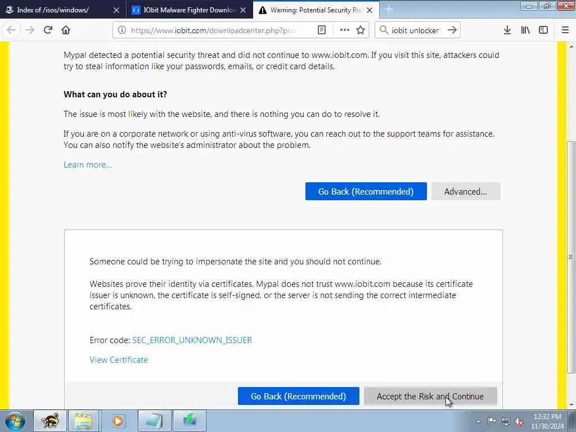576x432 pixels.
Task: Click Accept the Risk and Continue
Action: tap(430, 396)
